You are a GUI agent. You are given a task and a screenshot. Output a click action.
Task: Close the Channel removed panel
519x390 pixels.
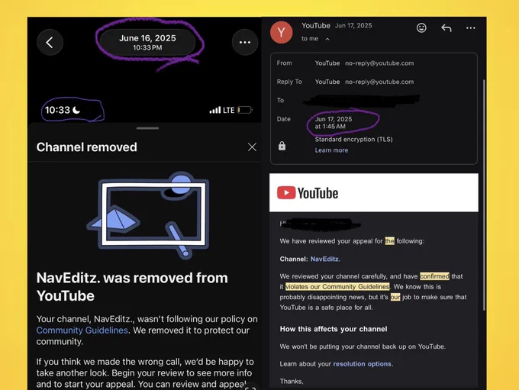[252, 147]
